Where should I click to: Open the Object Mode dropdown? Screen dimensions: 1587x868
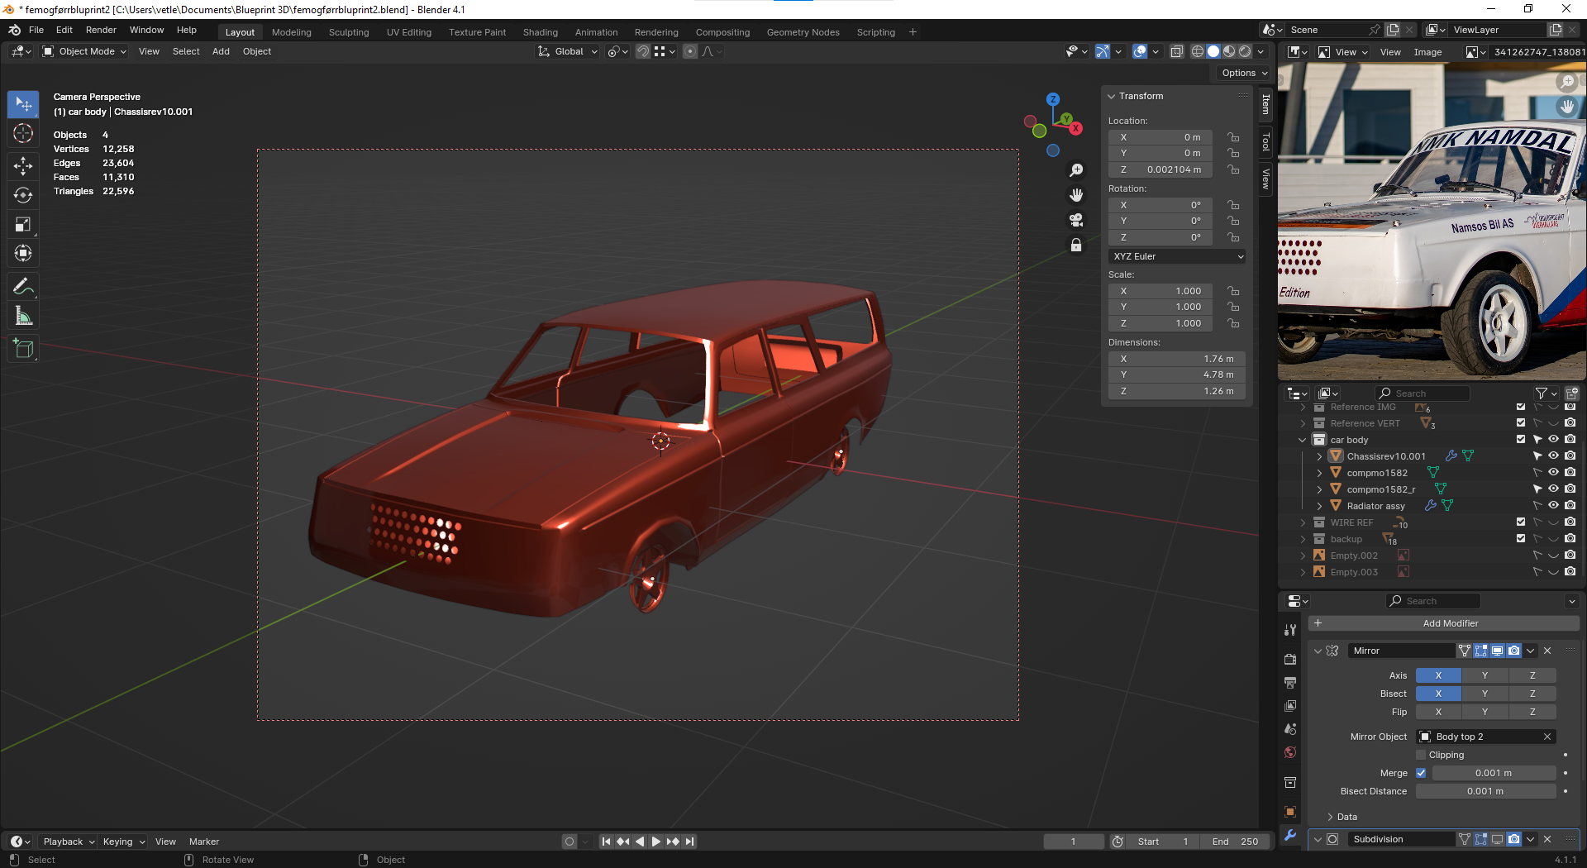[84, 51]
